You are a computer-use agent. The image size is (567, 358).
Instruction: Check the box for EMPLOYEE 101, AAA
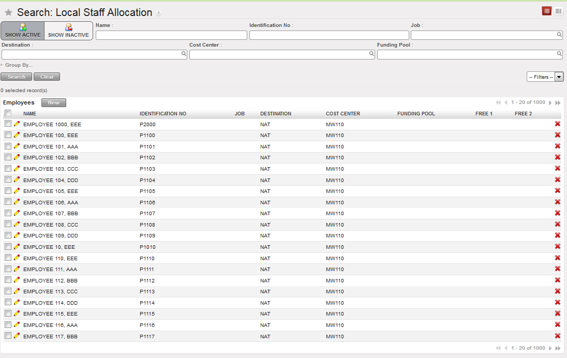point(8,146)
